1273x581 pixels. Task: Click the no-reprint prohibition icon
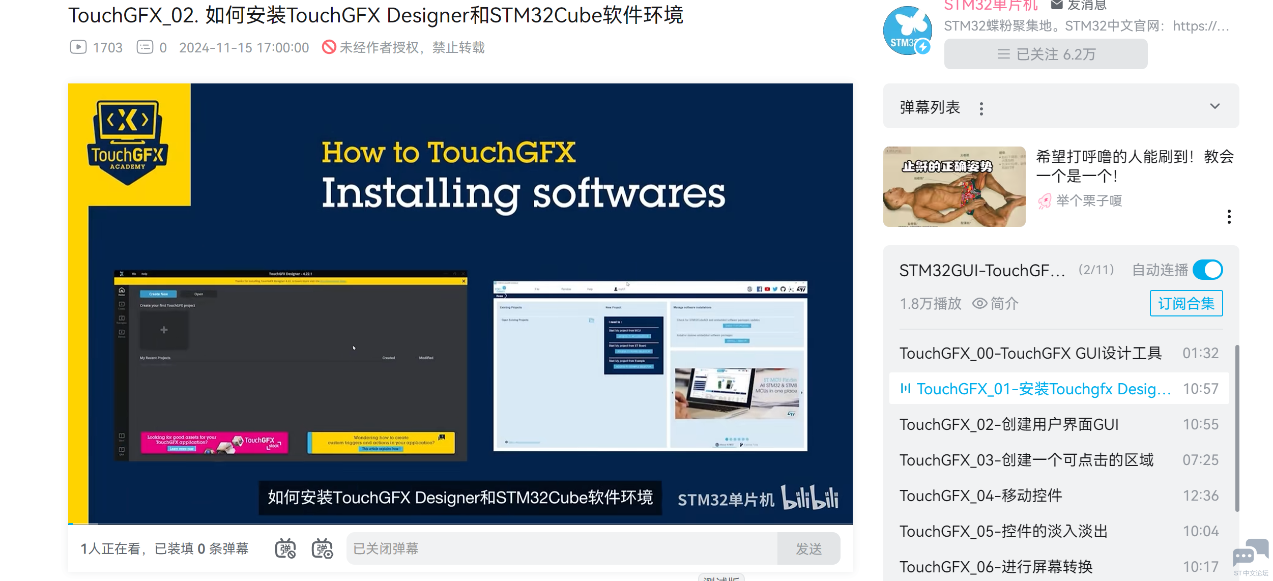[329, 47]
